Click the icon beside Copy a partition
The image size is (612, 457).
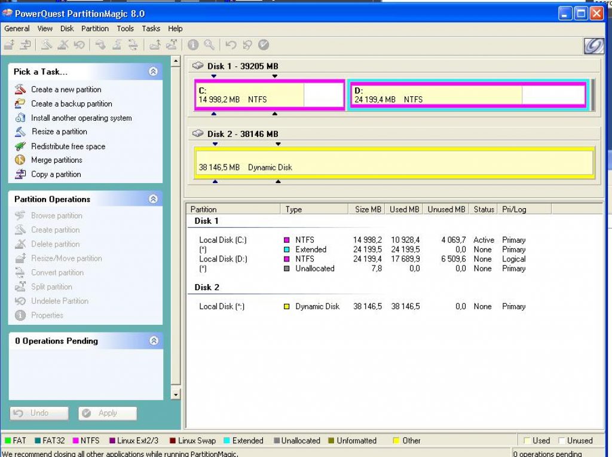[20, 174]
